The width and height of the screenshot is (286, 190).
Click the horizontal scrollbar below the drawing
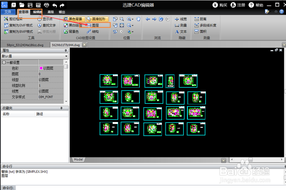[x=257, y=160]
